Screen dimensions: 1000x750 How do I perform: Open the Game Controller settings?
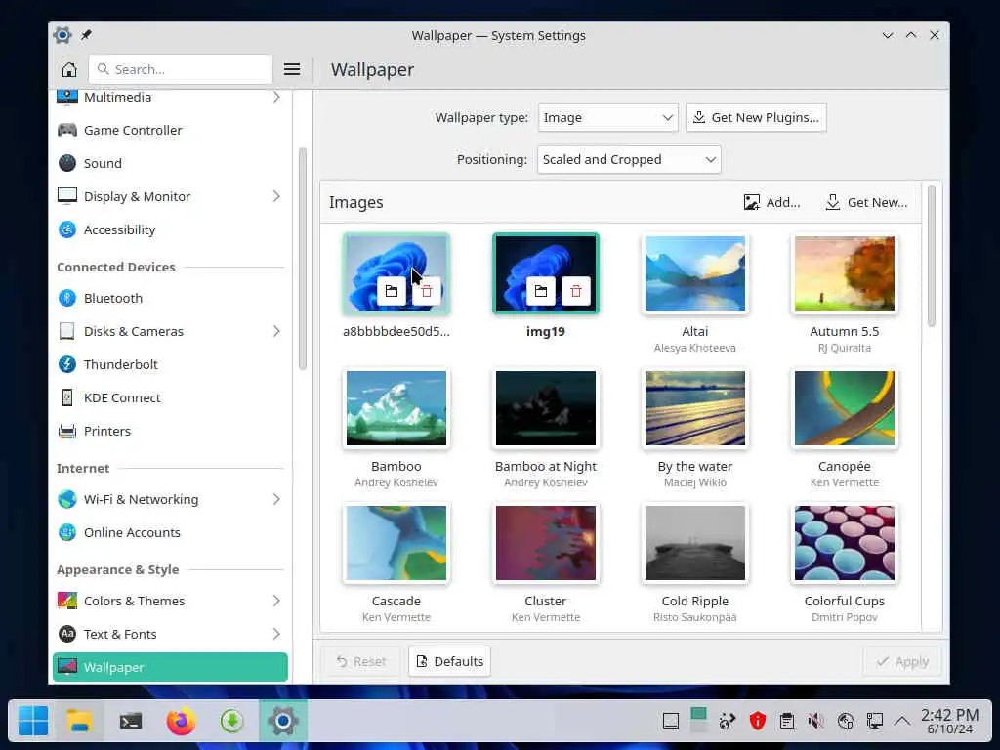click(x=170, y=130)
